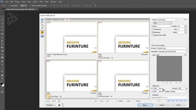
Task: Select the Hand tool in main toolbar
Action: click(2, 75)
